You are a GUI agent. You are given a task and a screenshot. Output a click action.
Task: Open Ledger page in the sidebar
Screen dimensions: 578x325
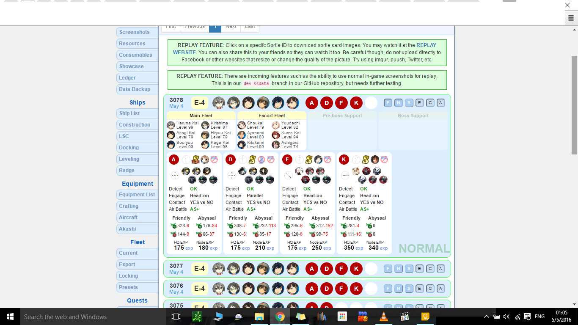pyautogui.click(x=138, y=78)
